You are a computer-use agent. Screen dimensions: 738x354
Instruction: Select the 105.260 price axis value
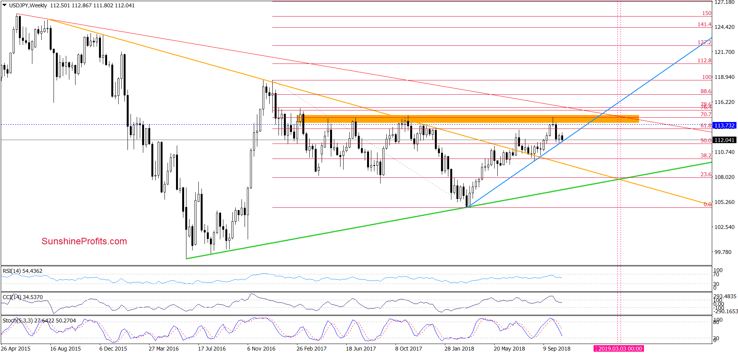pyautogui.click(x=725, y=202)
